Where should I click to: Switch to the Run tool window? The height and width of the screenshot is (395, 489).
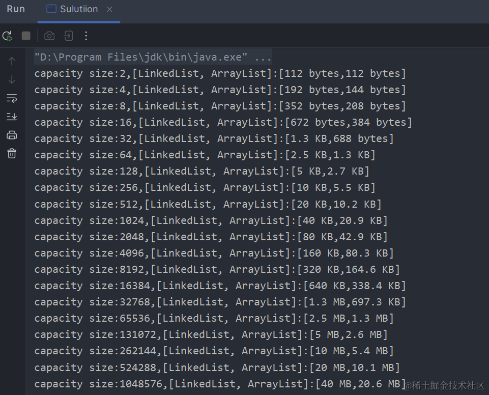(x=15, y=9)
